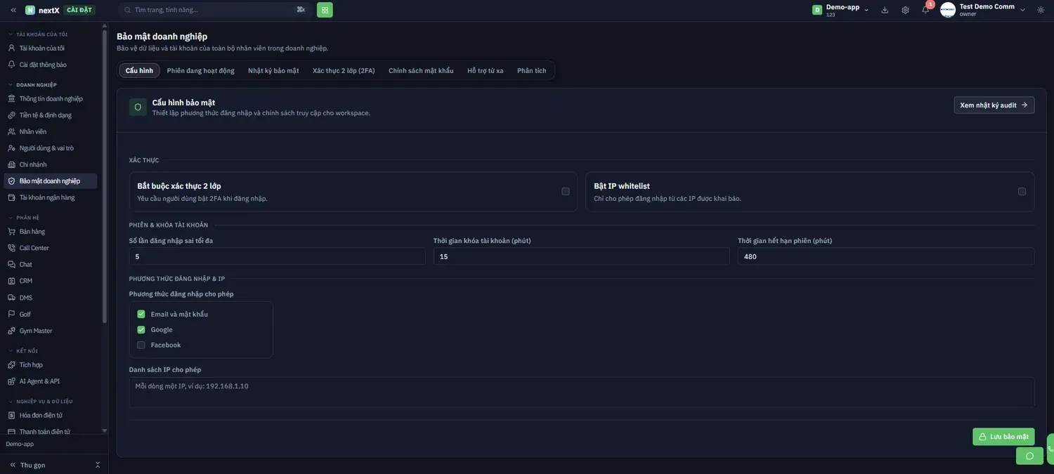Viewport: 1054px width, 474px height.
Task: Open the Demo-app workspace dropdown
Action: pos(841,10)
